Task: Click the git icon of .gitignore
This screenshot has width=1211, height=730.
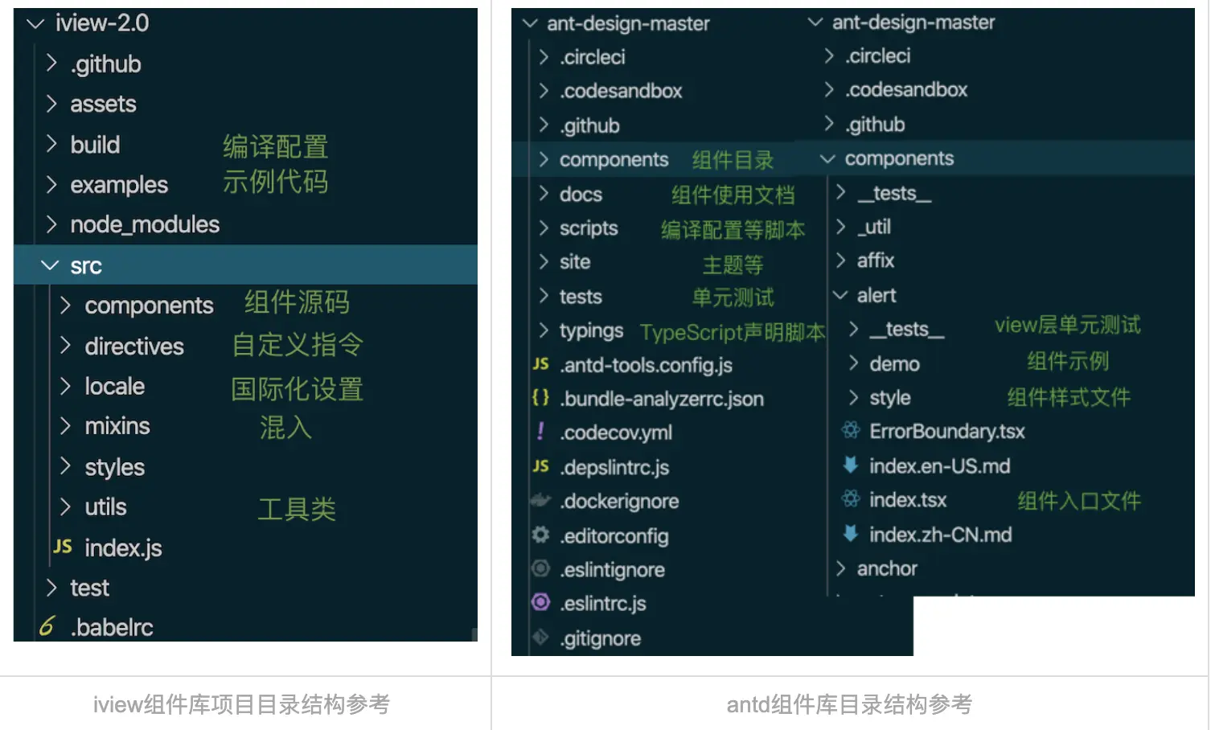Action: coord(541,638)
